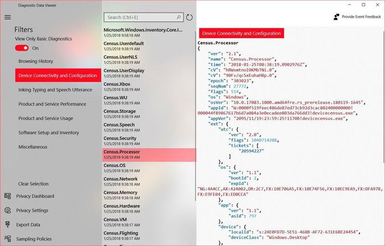
Task: Select the Browsing History filter
Action: [36, 61]
